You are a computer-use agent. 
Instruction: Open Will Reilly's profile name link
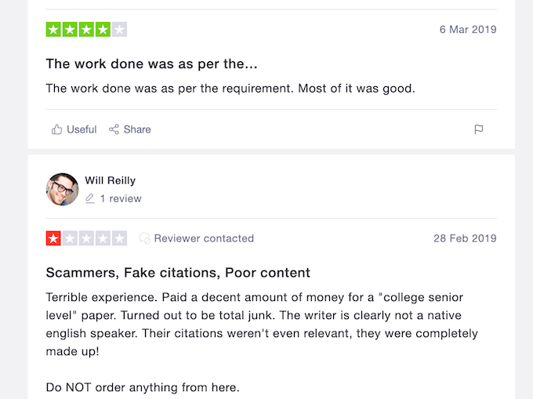[110, 181]
